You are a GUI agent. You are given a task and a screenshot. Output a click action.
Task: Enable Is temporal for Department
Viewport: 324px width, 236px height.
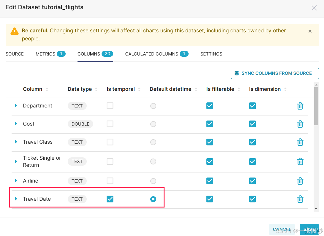click(110, 106)
